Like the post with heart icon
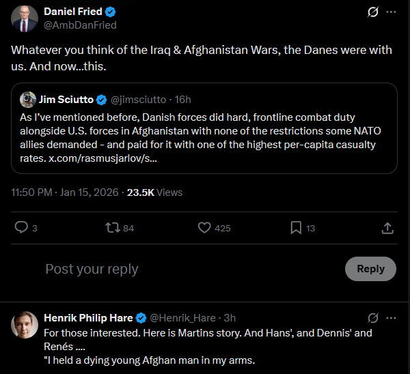Viewport: 410px width, 374px height. tap(204, 228)
